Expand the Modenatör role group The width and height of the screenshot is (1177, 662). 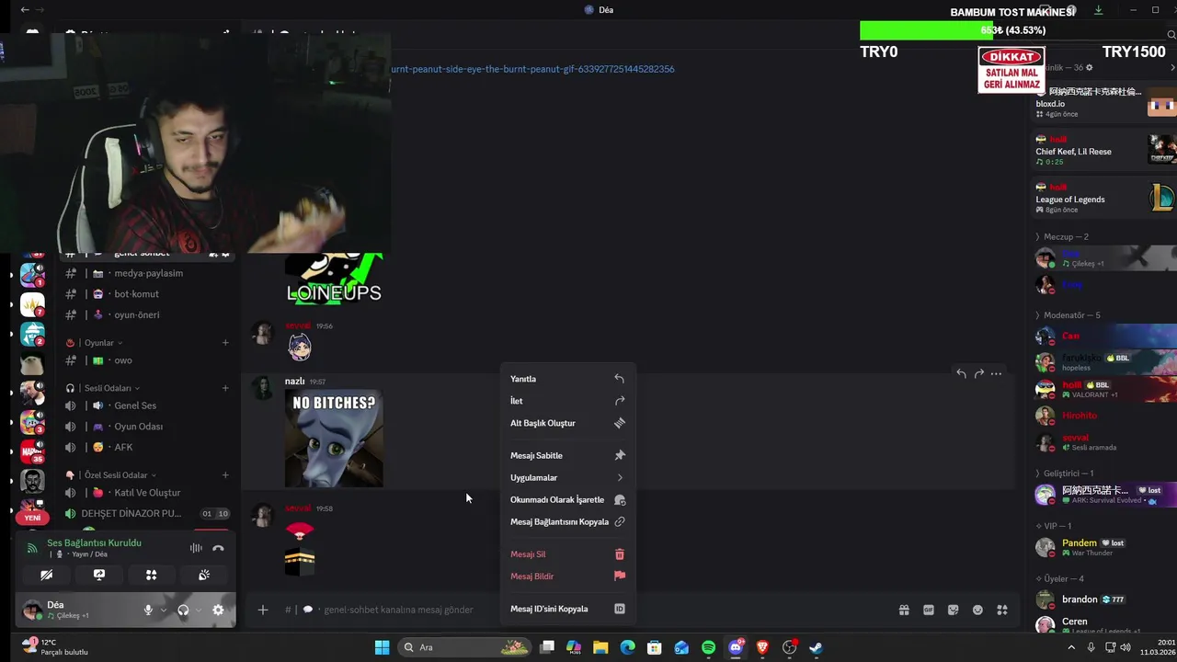click(1068, 315)
